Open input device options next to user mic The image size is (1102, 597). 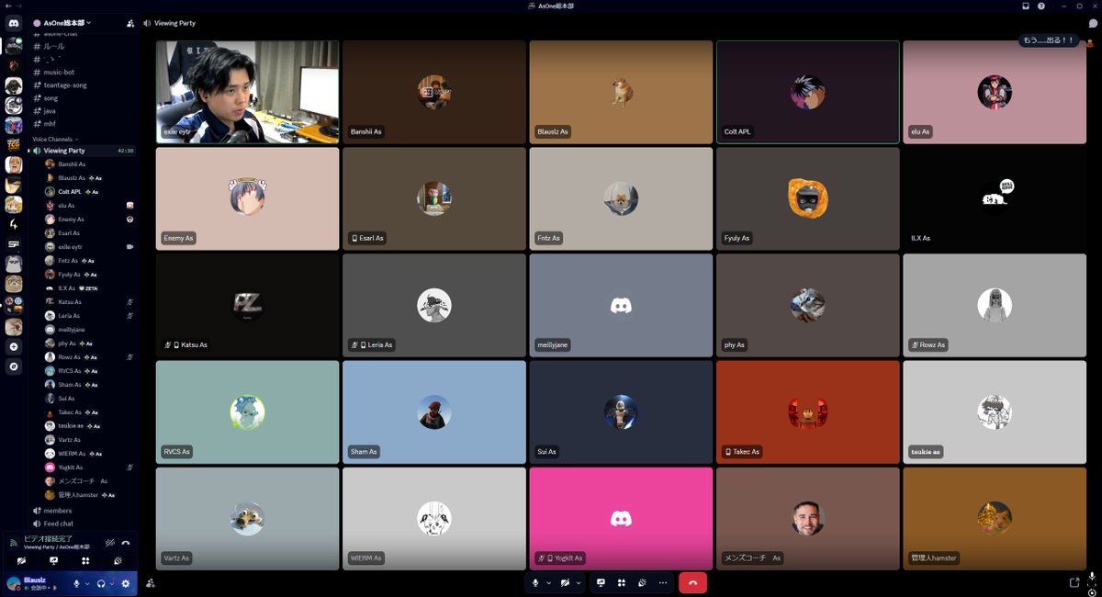click(x=88, y=583)
